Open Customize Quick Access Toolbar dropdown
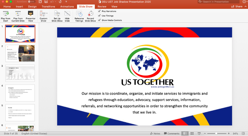 (66, 2)
